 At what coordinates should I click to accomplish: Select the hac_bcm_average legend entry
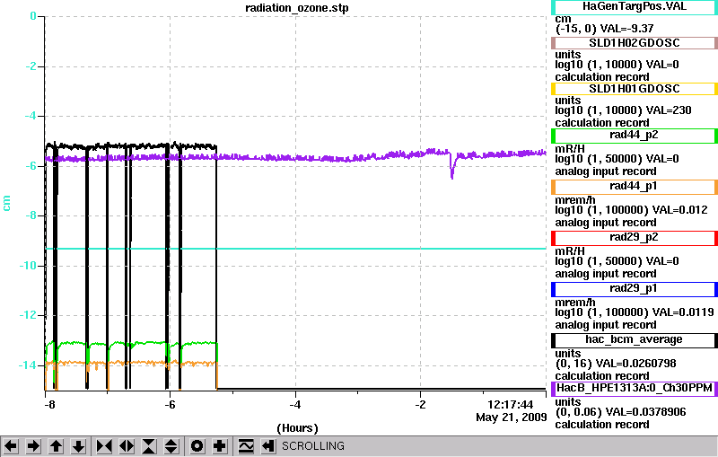(635, 340)
